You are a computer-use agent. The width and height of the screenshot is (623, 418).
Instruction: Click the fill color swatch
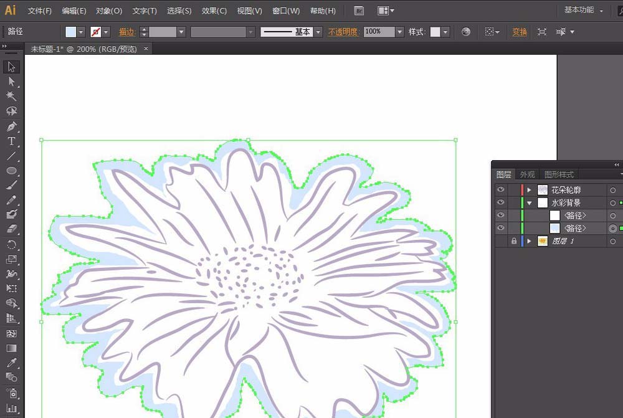click(x=70, y=32)
